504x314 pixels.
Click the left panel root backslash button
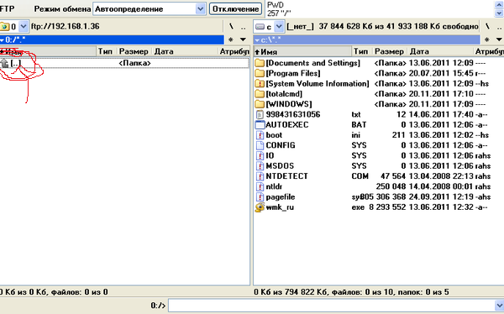[x=231, y=27]
